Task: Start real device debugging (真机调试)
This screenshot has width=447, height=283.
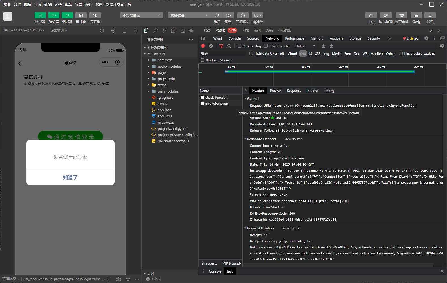Action: click(x=243, y=15)
